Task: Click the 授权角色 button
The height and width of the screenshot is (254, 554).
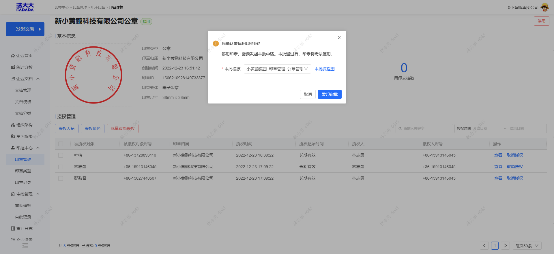Action: [93, 129]
